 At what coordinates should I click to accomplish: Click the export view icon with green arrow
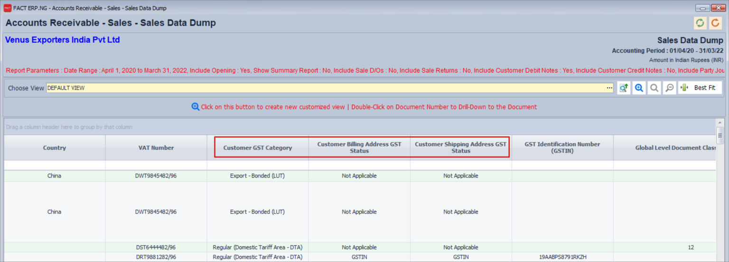624,88
